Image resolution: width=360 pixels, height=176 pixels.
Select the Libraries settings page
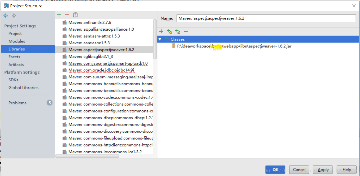point(28,49)
